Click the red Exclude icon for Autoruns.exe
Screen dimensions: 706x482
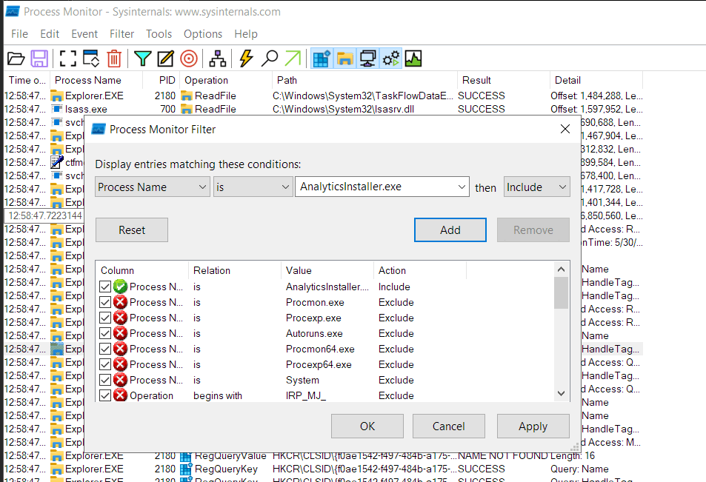[x=120, y=333]
